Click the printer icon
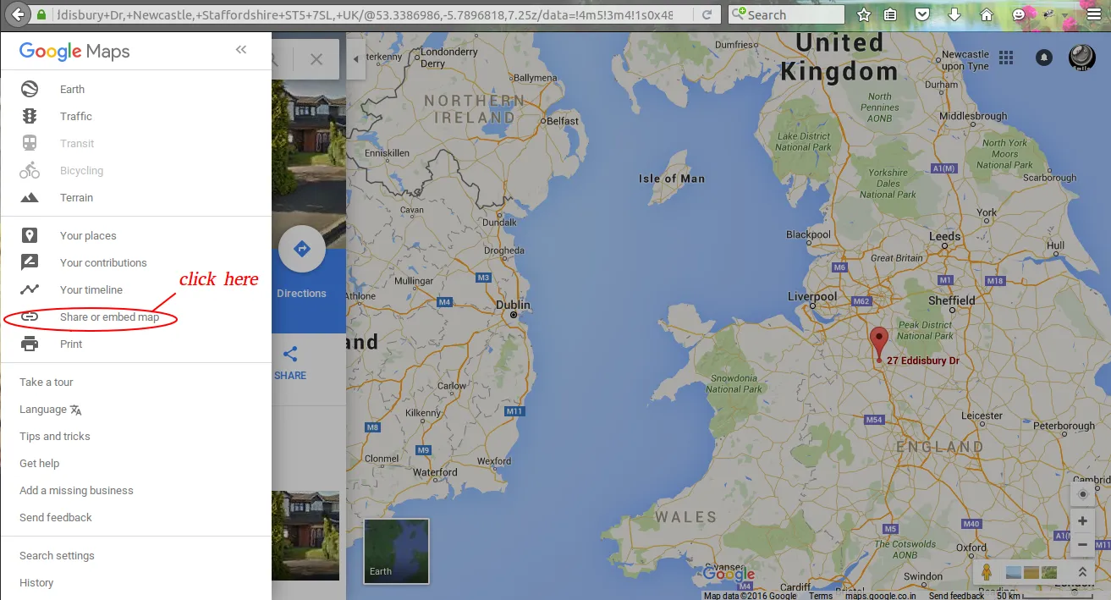 30,344
